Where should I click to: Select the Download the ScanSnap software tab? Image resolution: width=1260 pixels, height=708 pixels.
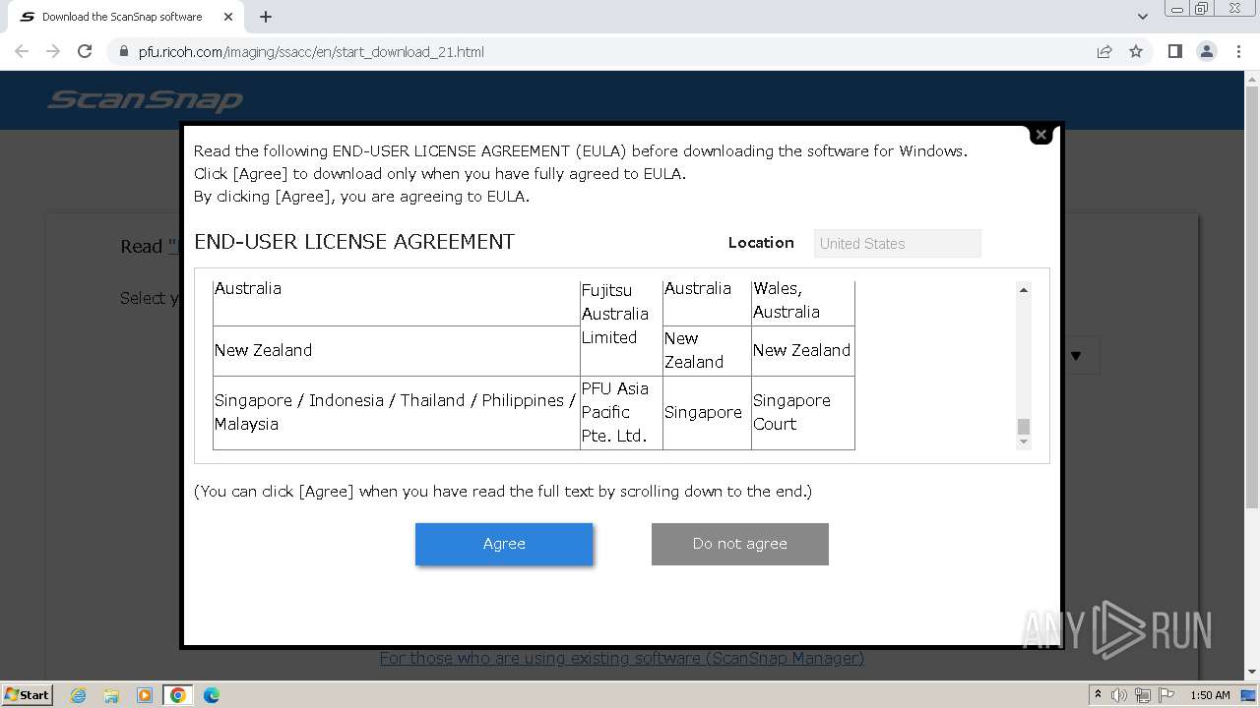point(122,17)
